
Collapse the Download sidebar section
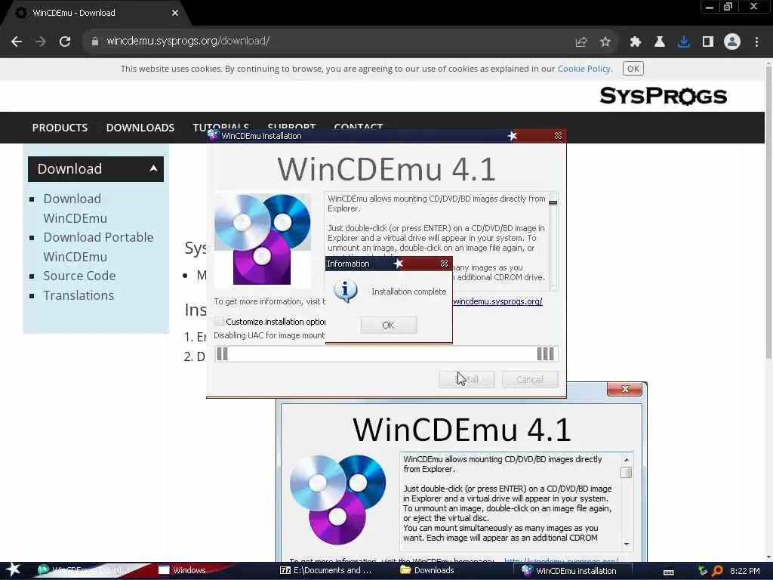coord(96,168)
